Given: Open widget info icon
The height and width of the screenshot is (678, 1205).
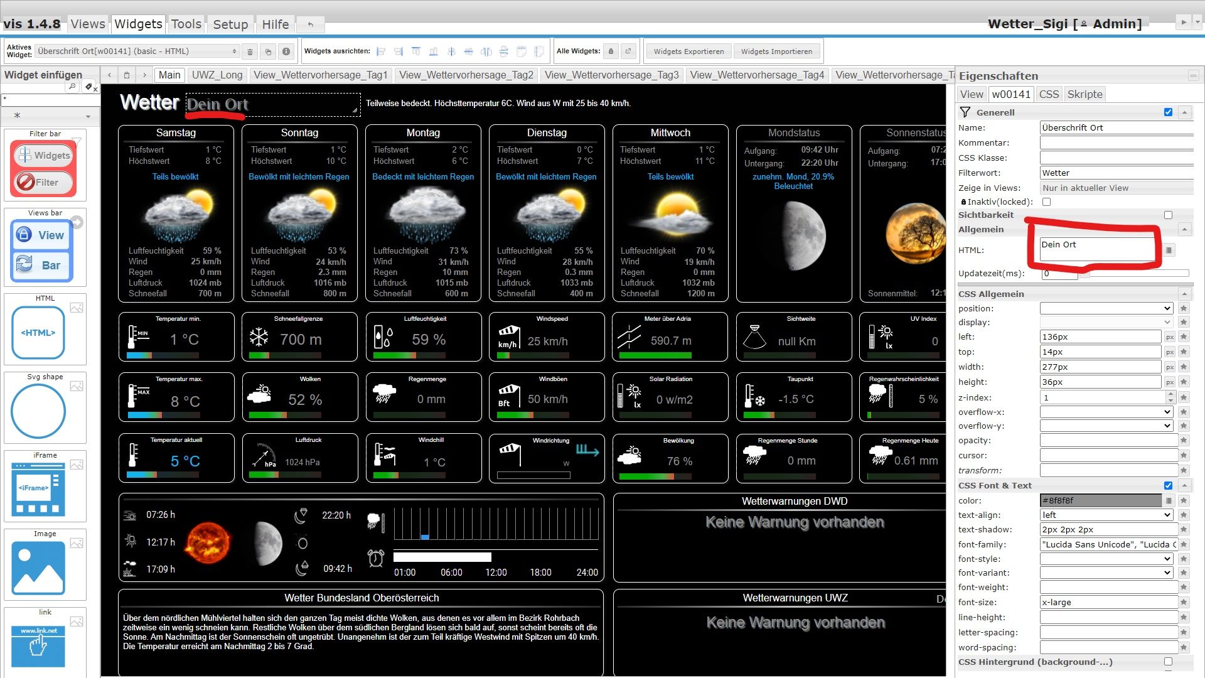Looking at the screenshot, I should click(x=286, y=51).
